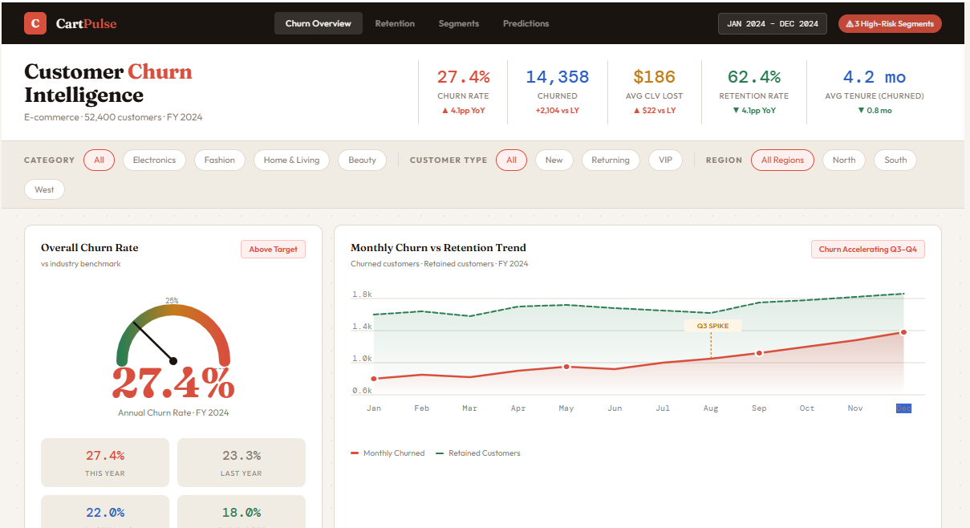
Task: Open the Churn Overview tab
Action: (319, 23)
